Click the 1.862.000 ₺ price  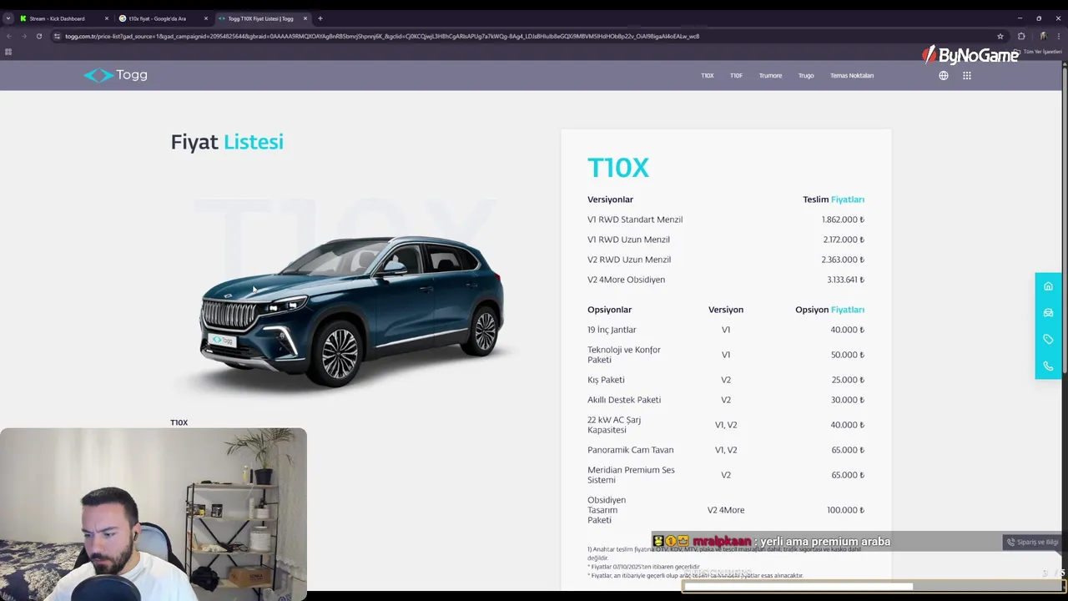[x=843, y=220]
